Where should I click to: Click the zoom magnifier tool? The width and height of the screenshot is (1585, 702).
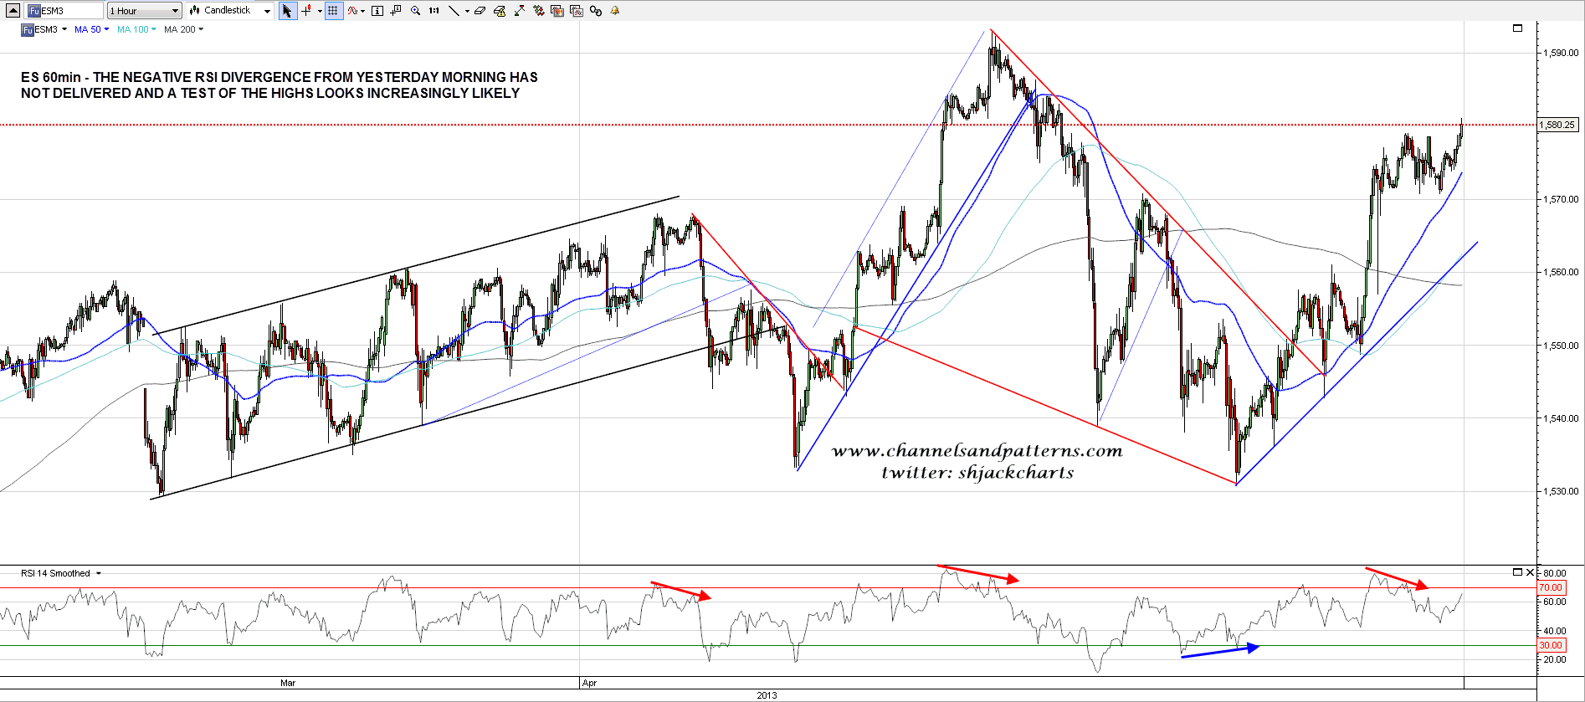[x=415, y=11]
